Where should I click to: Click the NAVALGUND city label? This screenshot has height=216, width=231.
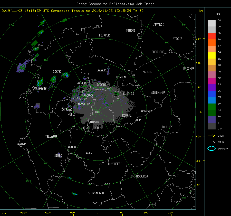tap(85, 104)
